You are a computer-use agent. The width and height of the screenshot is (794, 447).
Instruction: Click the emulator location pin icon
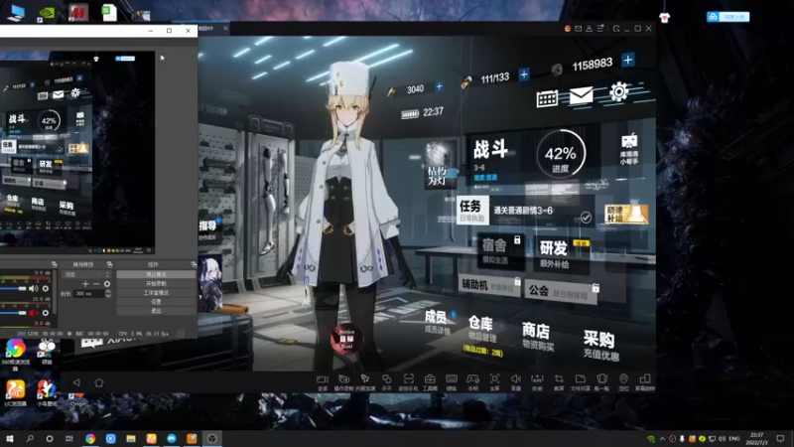(623, 381)
